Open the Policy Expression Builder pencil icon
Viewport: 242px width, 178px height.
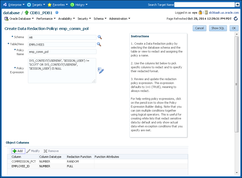(x=101, y=70)
